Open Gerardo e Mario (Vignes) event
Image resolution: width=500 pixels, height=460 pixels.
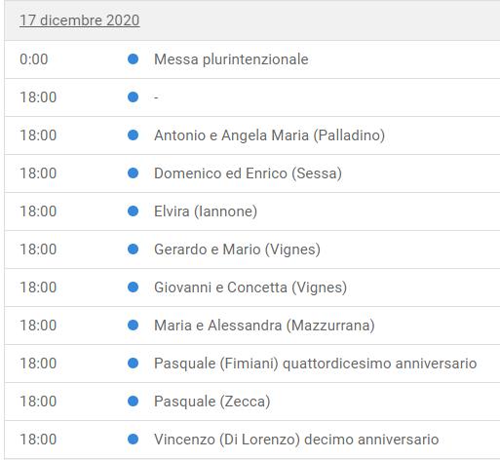point(237,249)
